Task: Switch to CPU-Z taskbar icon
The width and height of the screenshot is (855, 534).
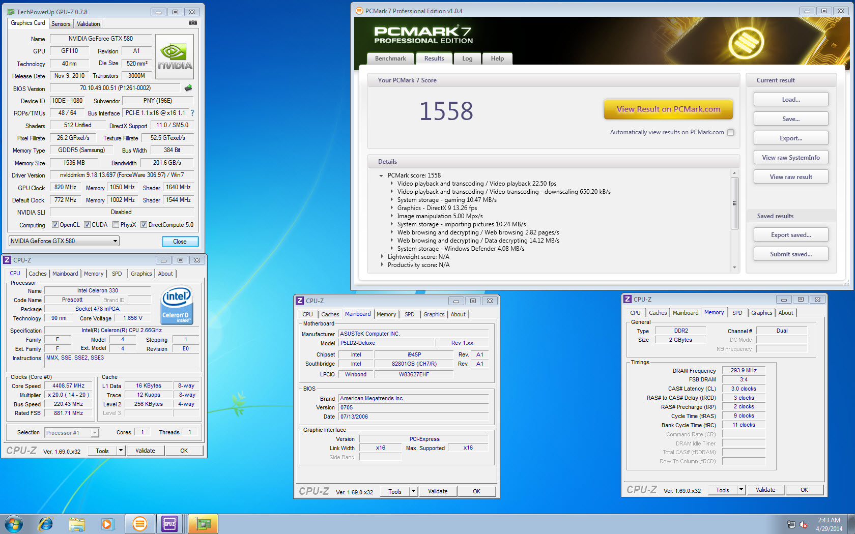Action: coord(169,524)
